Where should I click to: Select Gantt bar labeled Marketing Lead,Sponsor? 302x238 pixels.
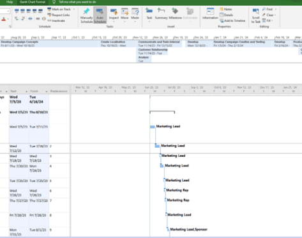tap(168, 230)
